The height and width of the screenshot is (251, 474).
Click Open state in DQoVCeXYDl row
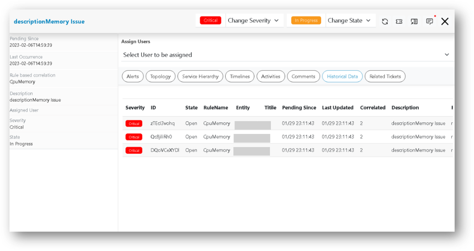(191, 150)
